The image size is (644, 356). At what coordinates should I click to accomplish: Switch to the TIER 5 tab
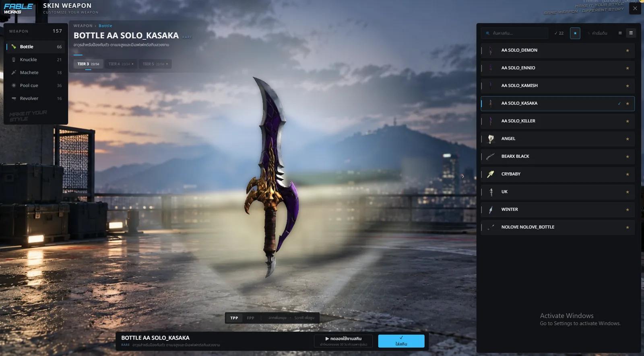155,64
